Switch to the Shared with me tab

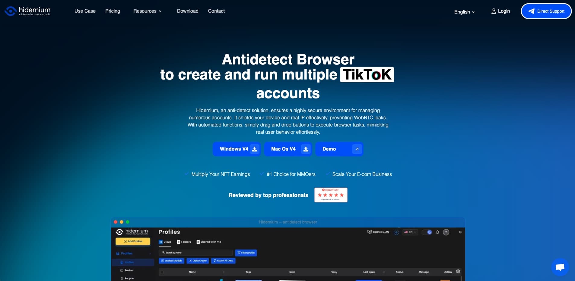(x=209, y=242)
